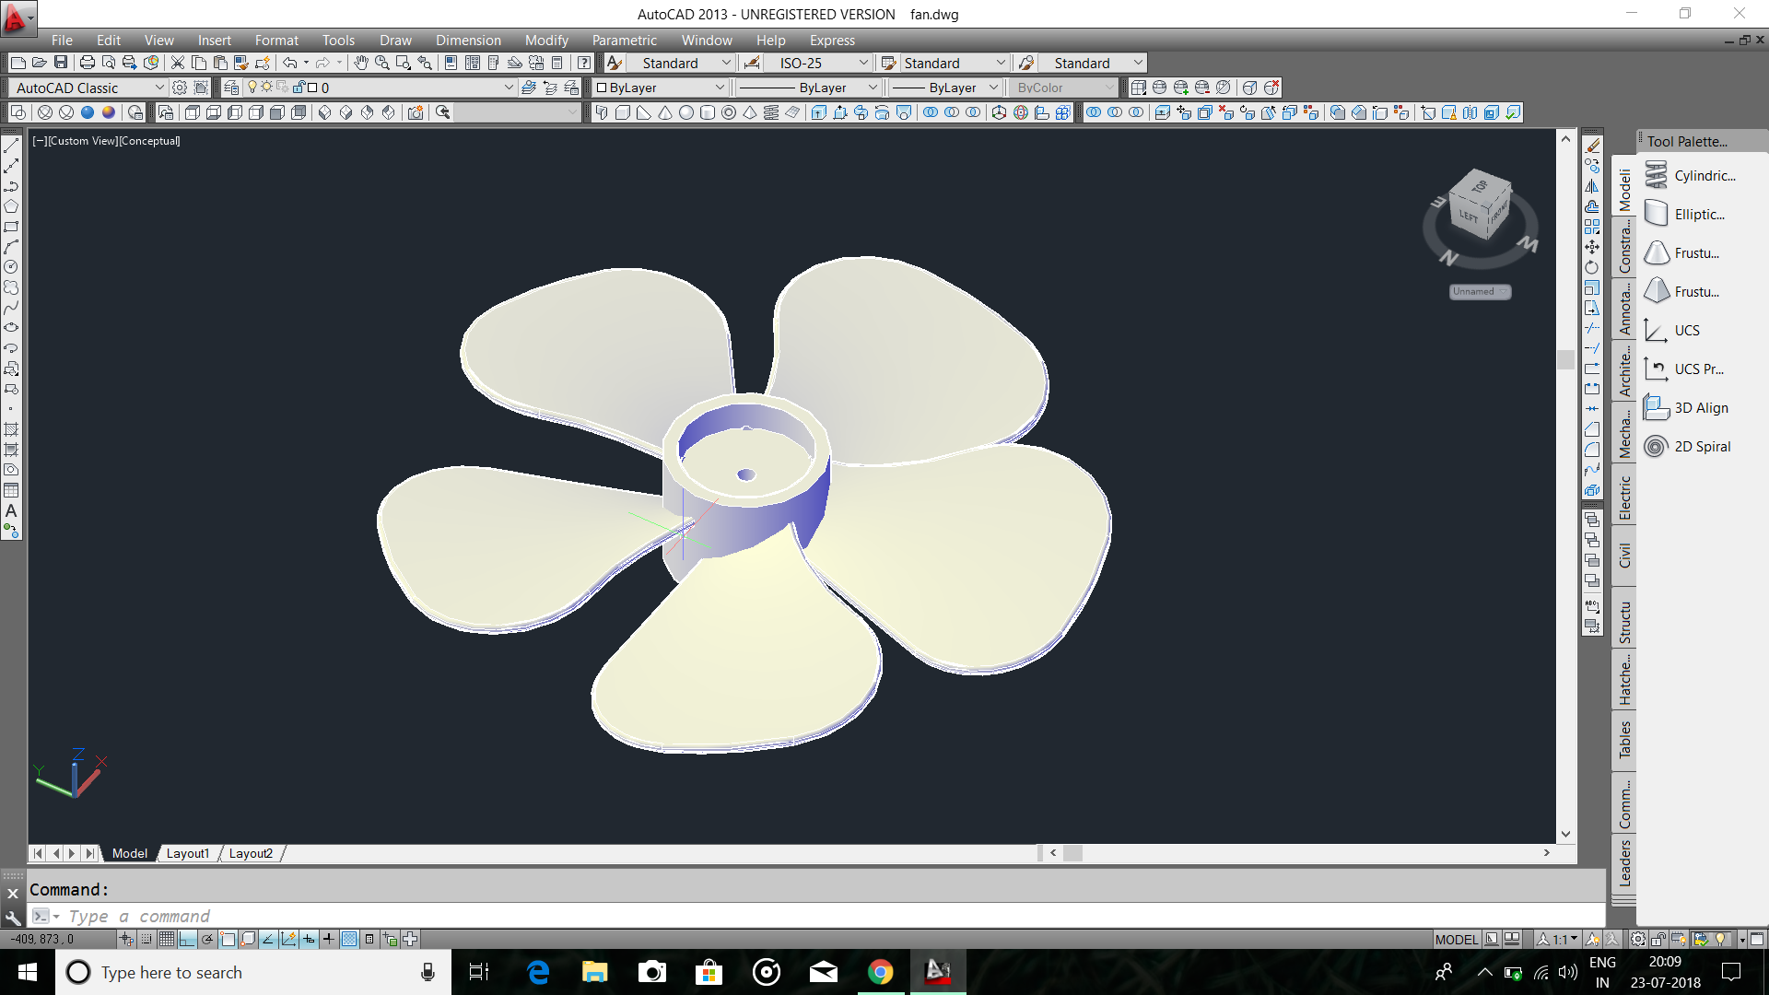Select the Line tool in draw toolbar

[11, 146]
